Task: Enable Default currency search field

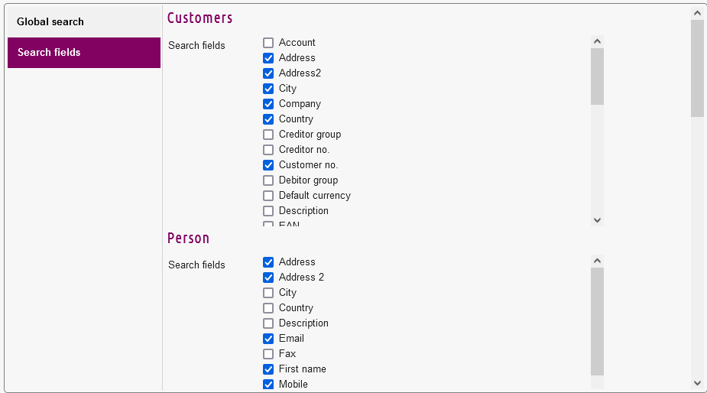Action: (x=268, y=196)
